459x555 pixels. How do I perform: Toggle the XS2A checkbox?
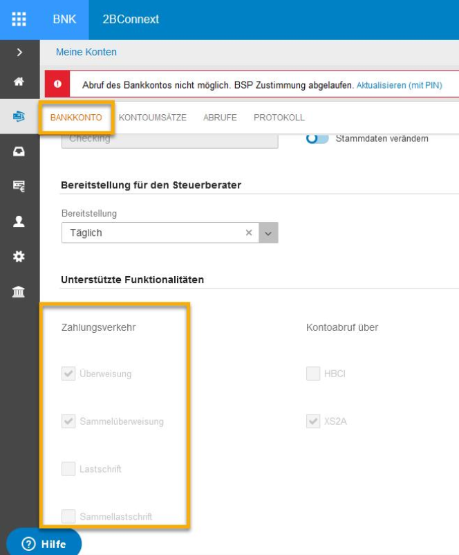tap(313, 421)
